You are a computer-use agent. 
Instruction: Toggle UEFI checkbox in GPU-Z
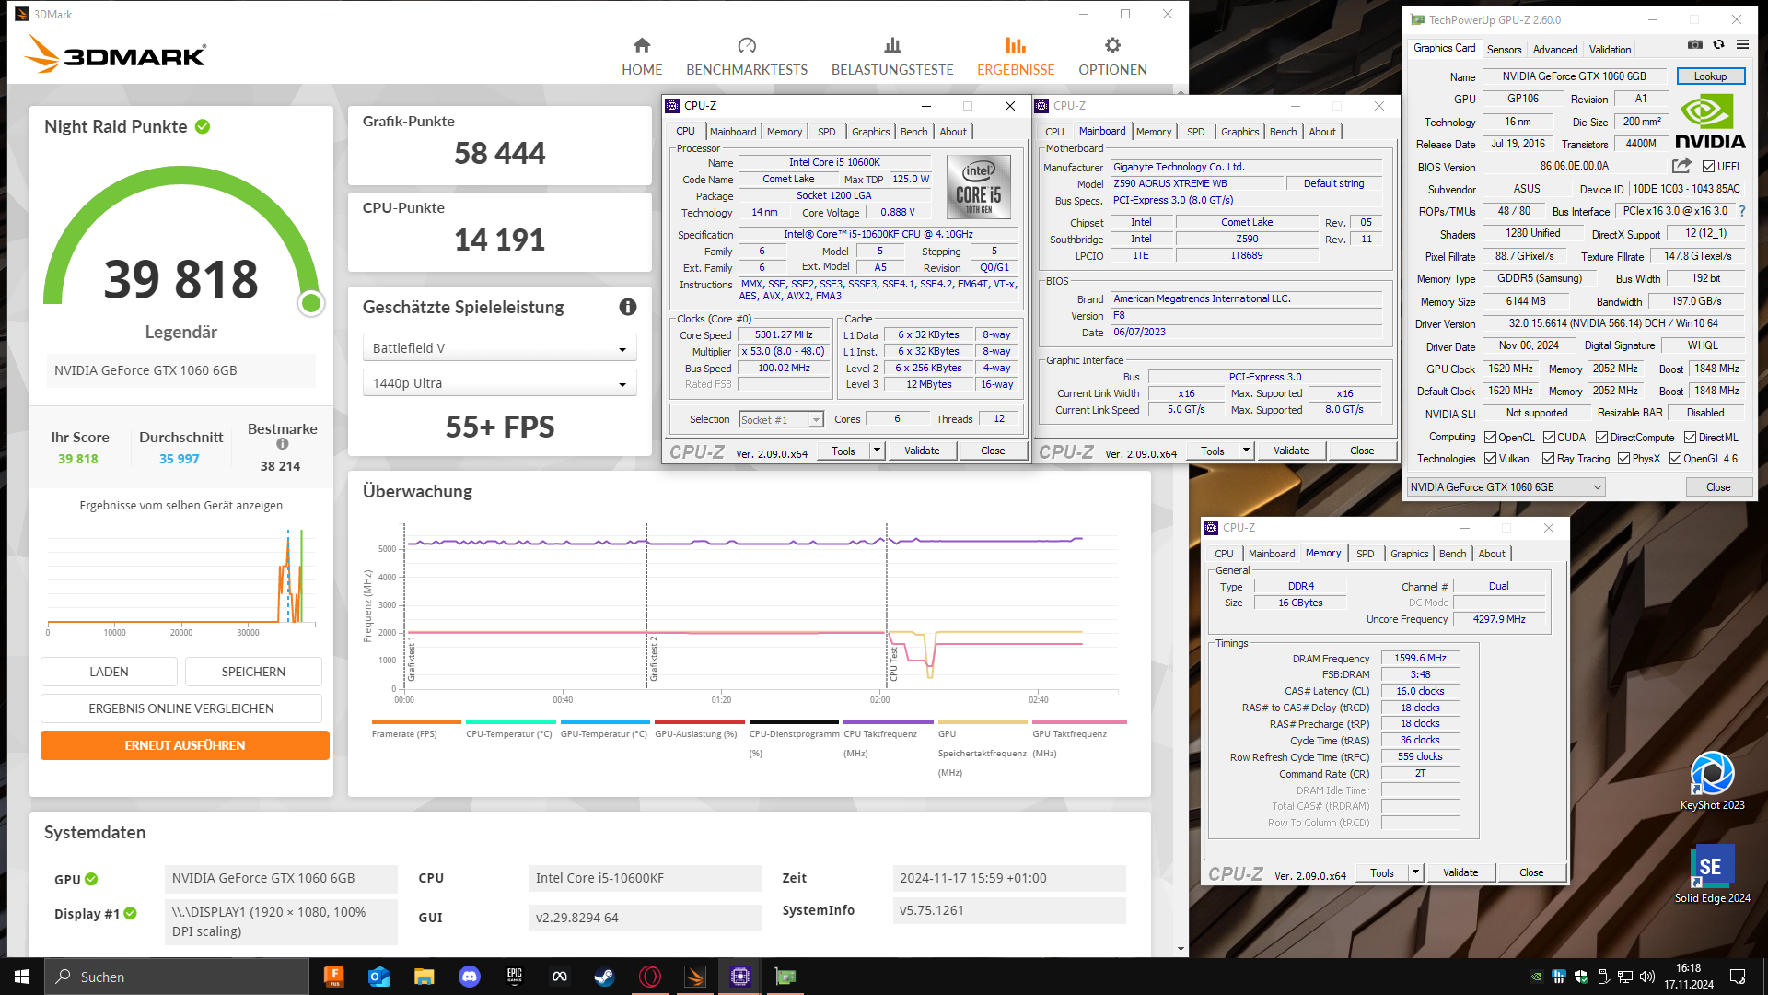tap(1708, 167)
